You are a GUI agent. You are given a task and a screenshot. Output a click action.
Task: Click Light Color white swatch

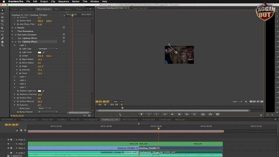tap(40, 52)
